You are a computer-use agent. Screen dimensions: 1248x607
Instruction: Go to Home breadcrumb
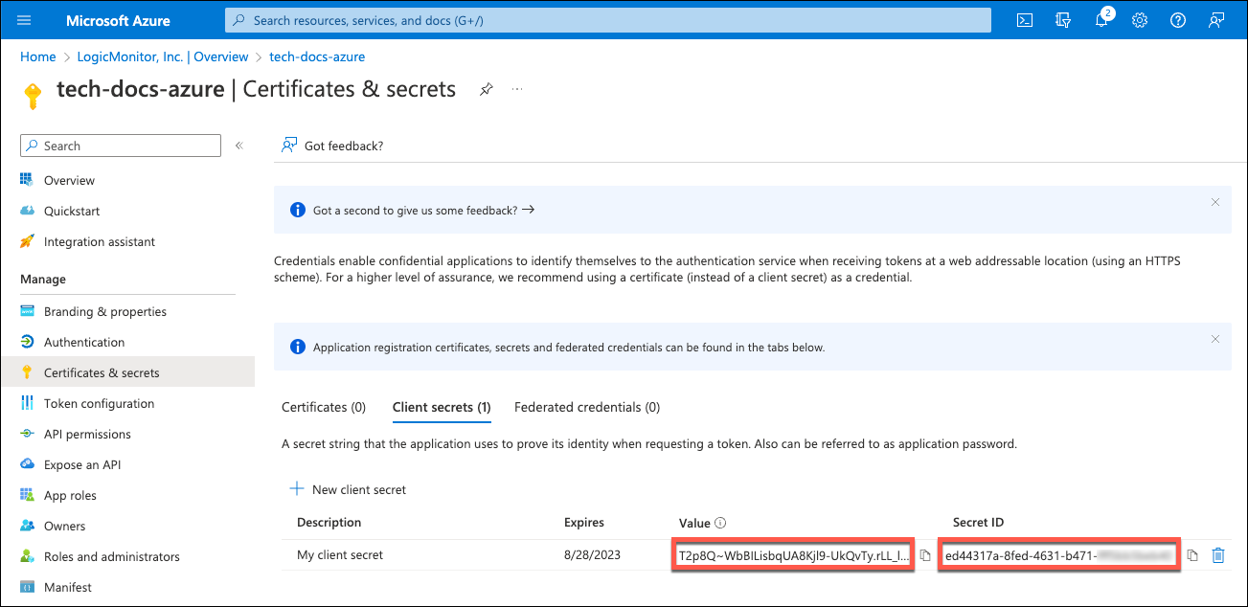click(38, 56)
